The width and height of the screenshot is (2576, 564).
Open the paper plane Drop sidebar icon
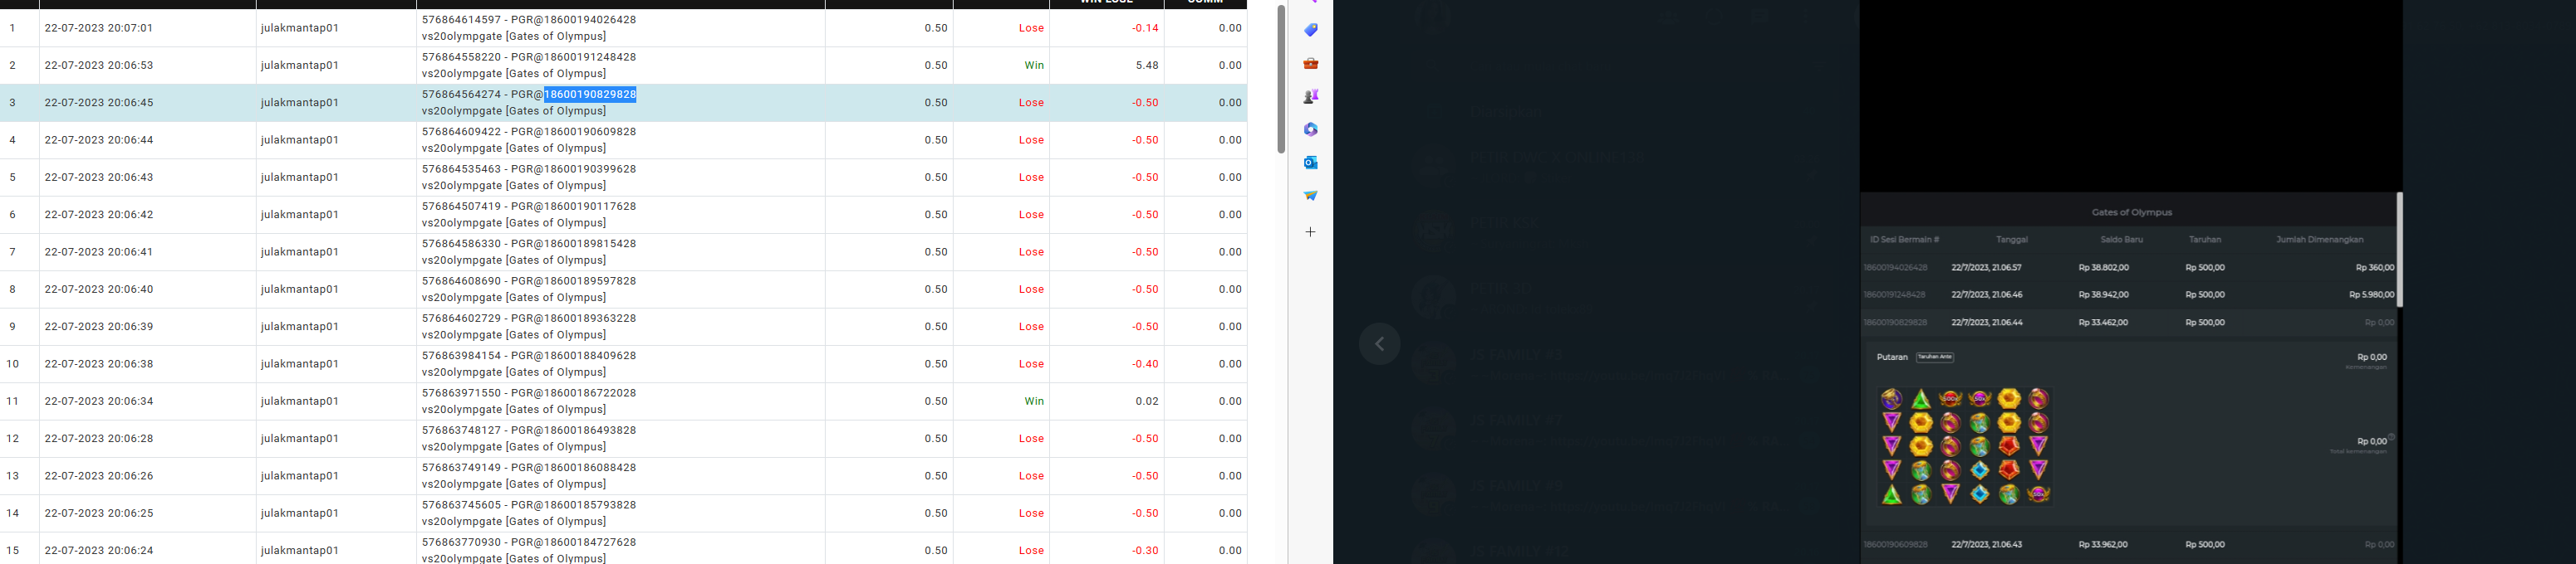[x=1310, y=196]
